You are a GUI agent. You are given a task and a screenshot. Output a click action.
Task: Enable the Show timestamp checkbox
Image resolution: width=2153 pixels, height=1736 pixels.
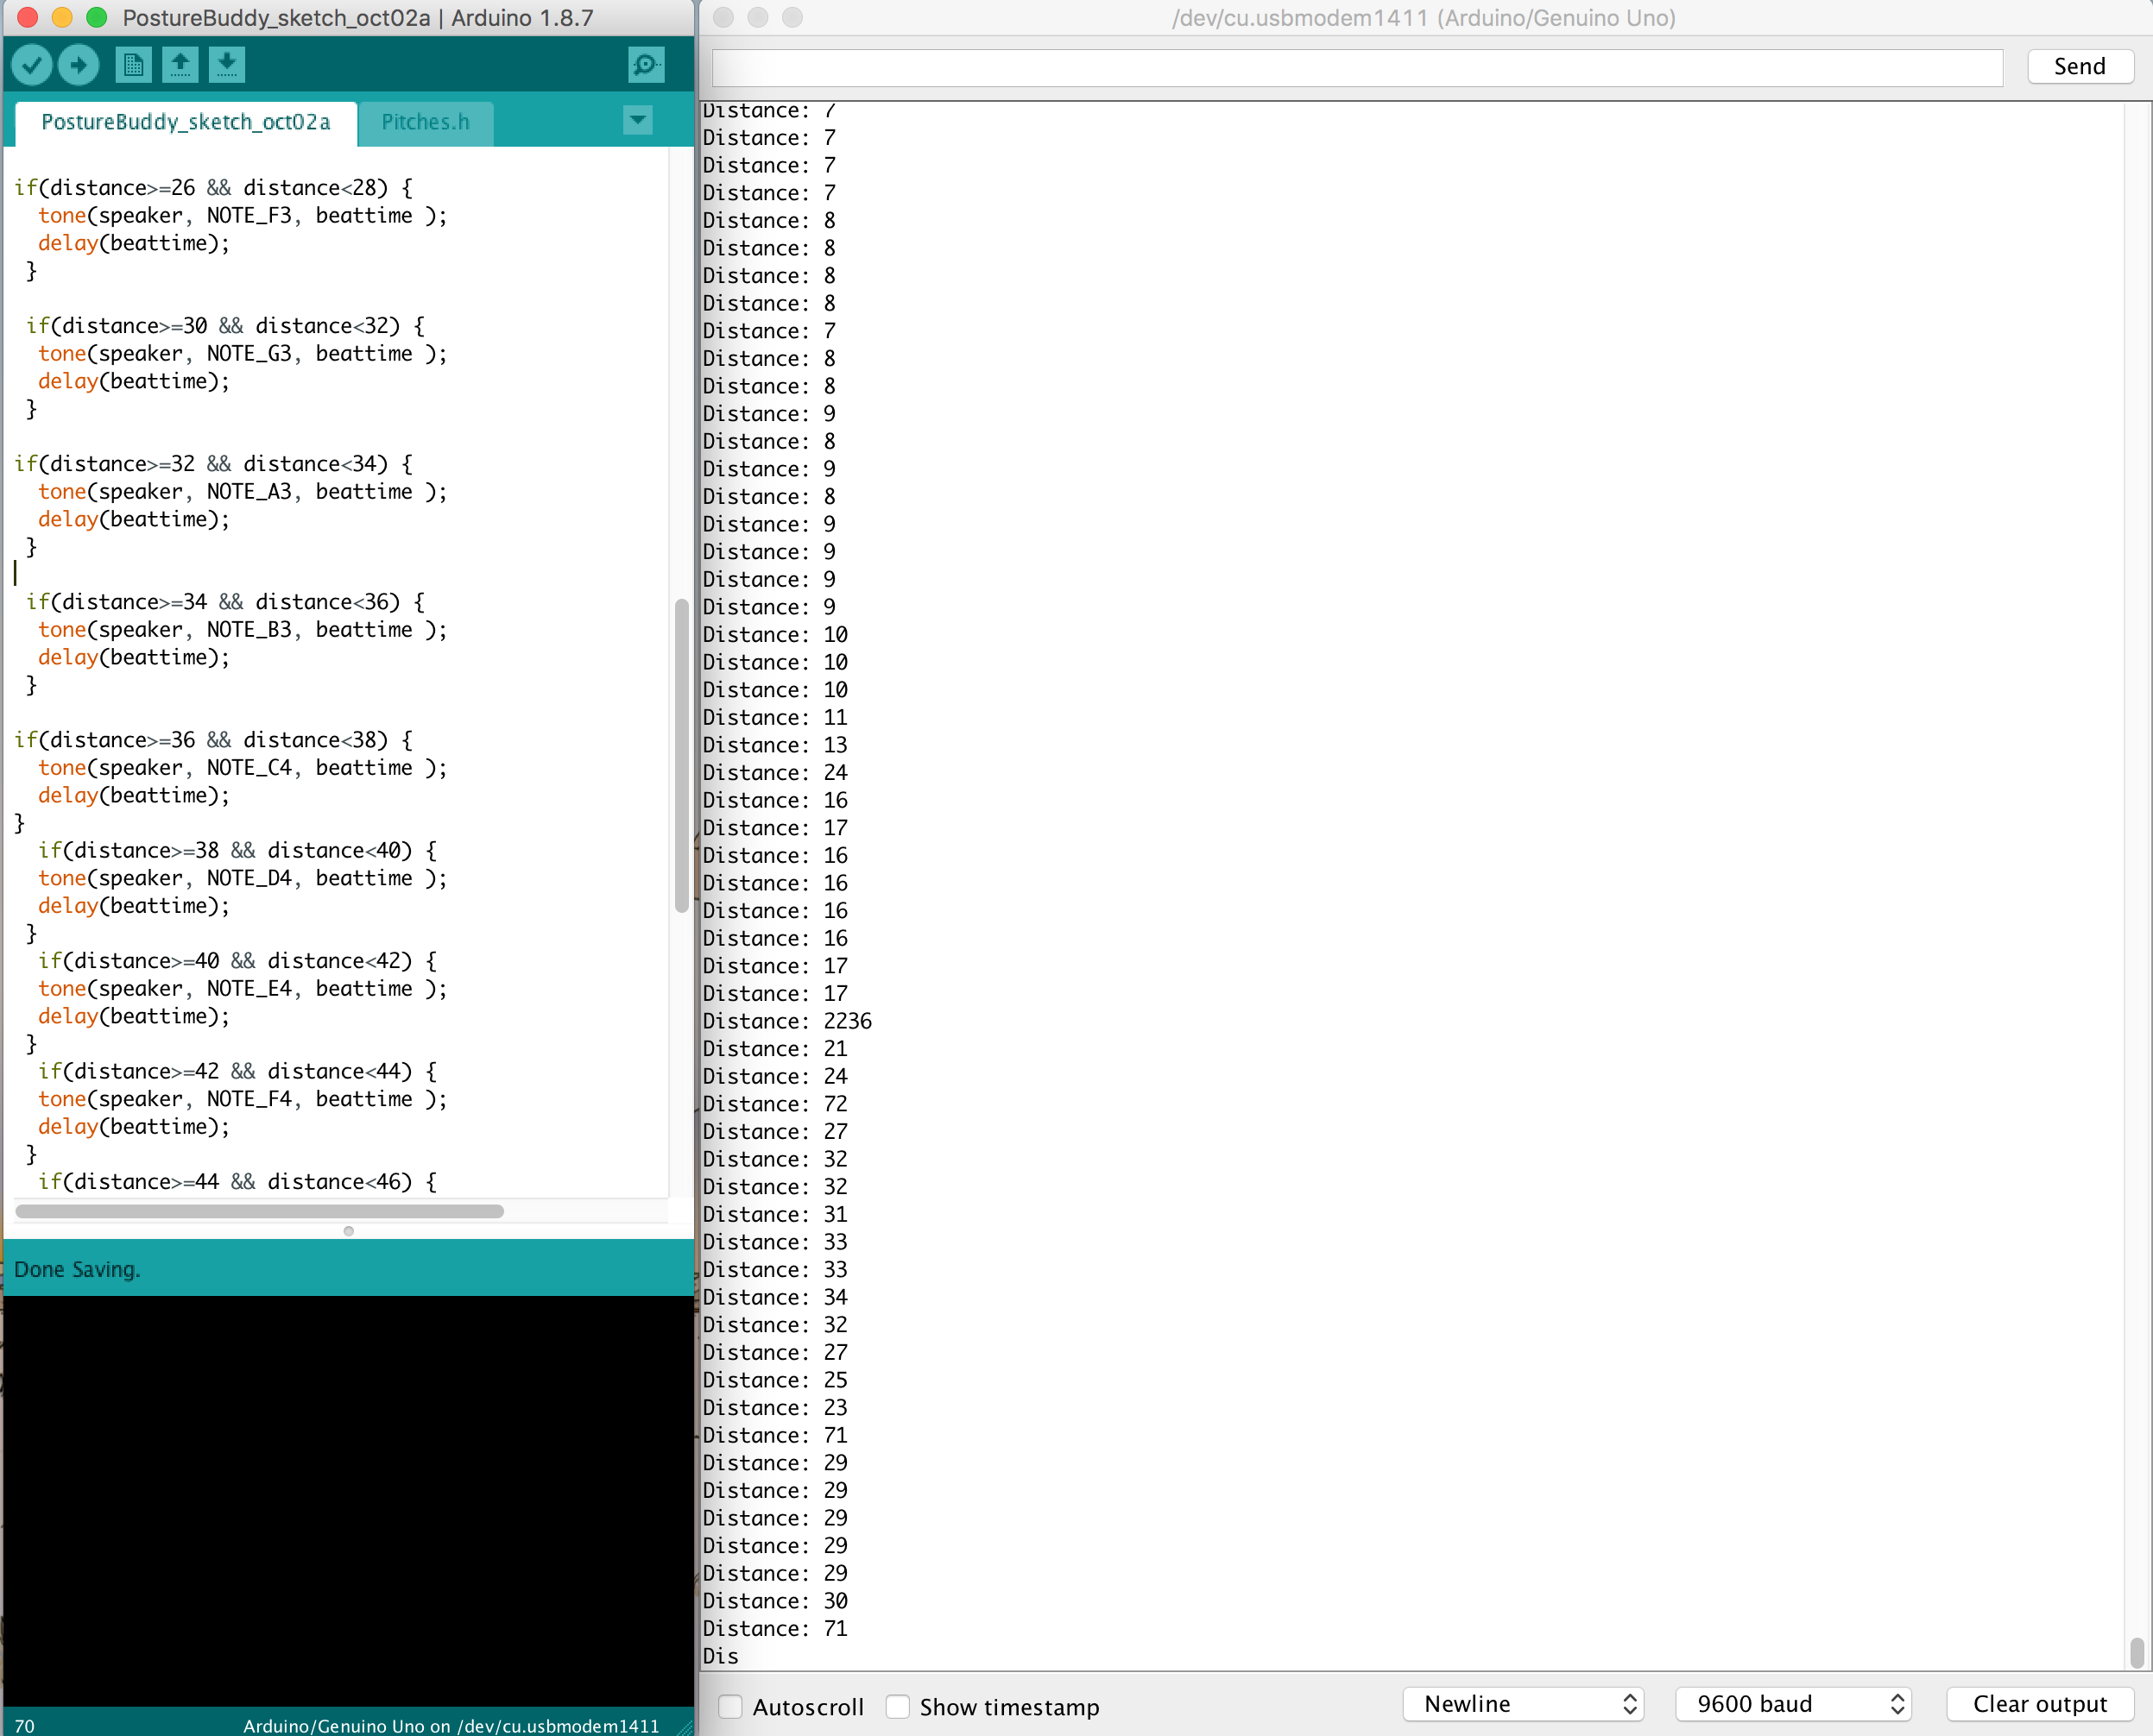point(899,1706)
